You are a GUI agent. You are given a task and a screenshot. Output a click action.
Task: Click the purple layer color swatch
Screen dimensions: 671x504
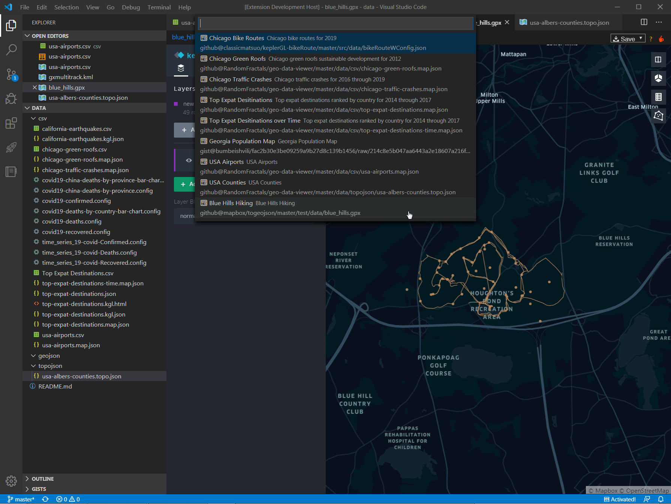[x=176, y=104]
